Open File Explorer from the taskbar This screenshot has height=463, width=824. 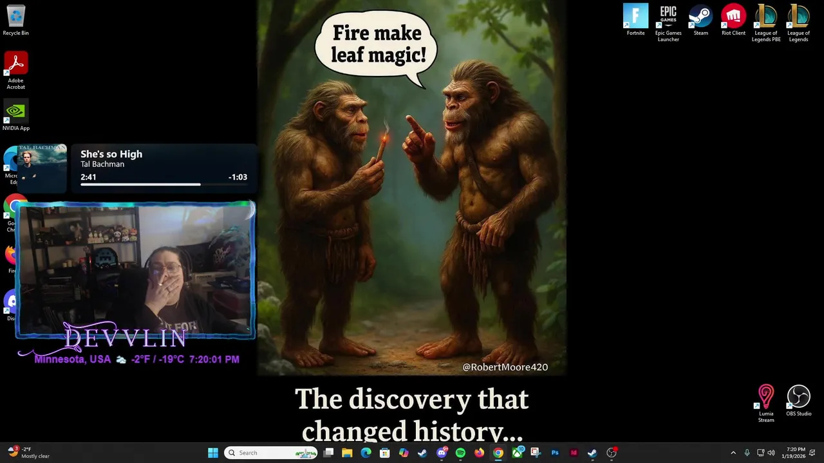(347, 453)
